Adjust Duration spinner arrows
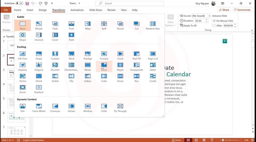The width and height of the screenshot is (256, 142). pyautogui.click(x=206, y=21)
